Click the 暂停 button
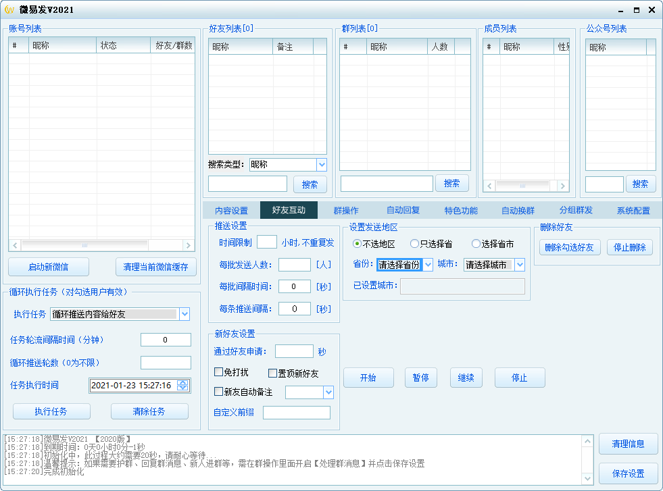The image size is (663, 491). (421, 378)
